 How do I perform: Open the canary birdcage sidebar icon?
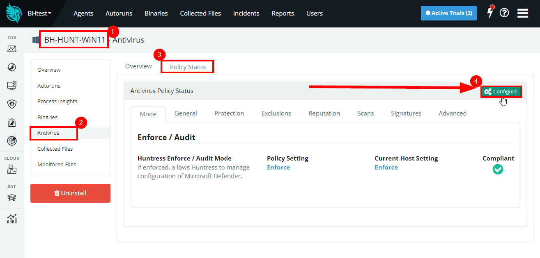point(12,122)
